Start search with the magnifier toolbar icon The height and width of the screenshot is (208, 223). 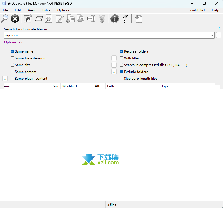5,19
